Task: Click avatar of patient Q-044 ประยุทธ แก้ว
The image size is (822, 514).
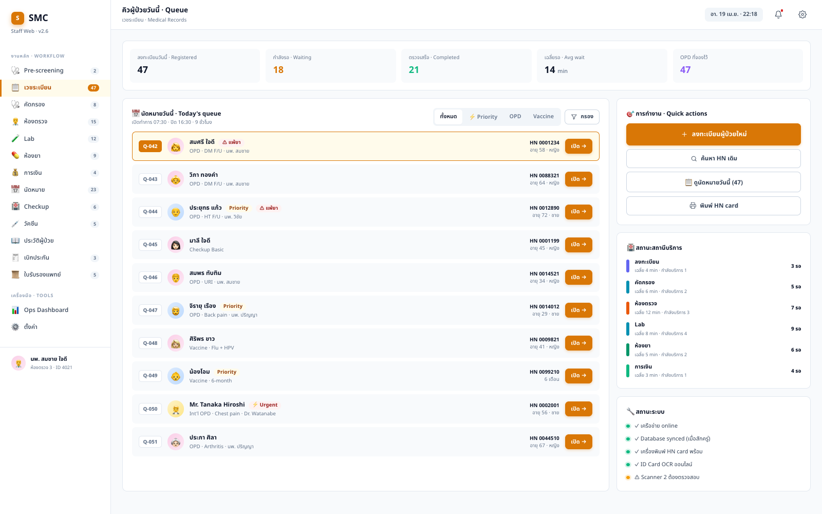Action: [176, 212]
